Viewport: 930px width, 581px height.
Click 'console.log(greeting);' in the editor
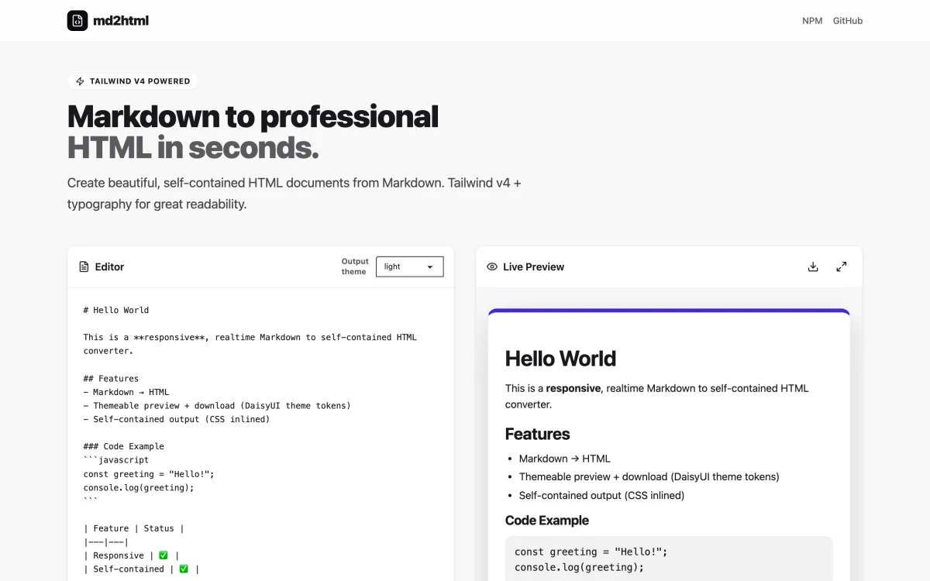pyautogui.click(x=139, y=487)
